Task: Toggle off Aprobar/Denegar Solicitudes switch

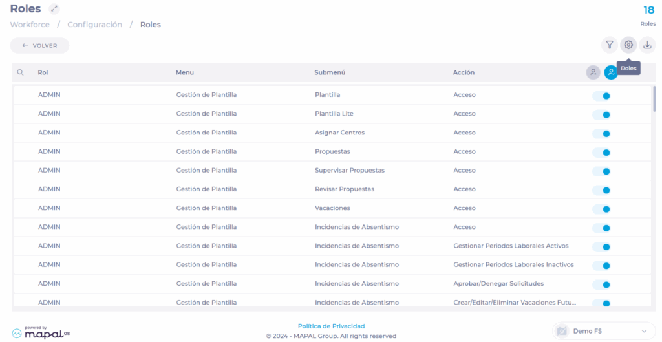Action: 601,284
